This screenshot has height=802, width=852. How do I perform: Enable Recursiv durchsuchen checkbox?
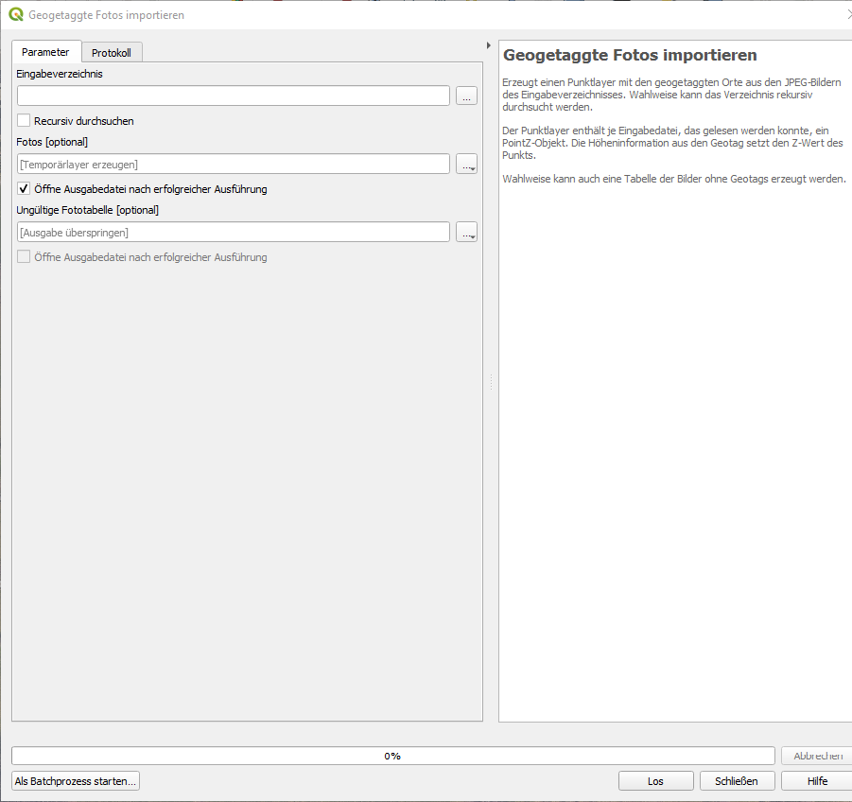(25, 121)
